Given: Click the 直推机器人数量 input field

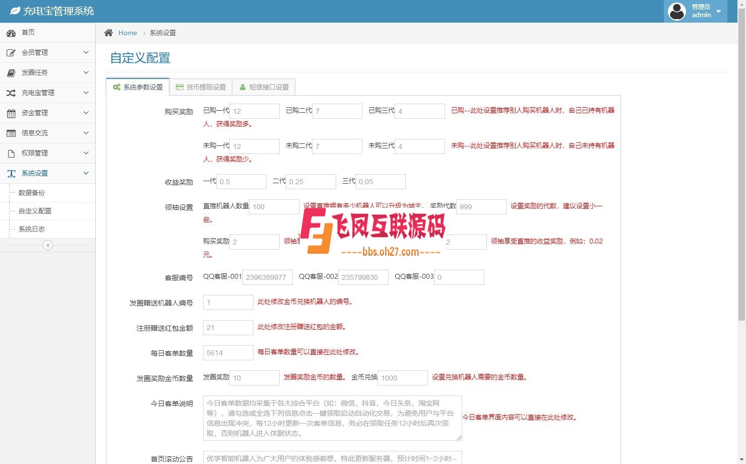Looking at the screenshot, I should (x=274, y=207).
